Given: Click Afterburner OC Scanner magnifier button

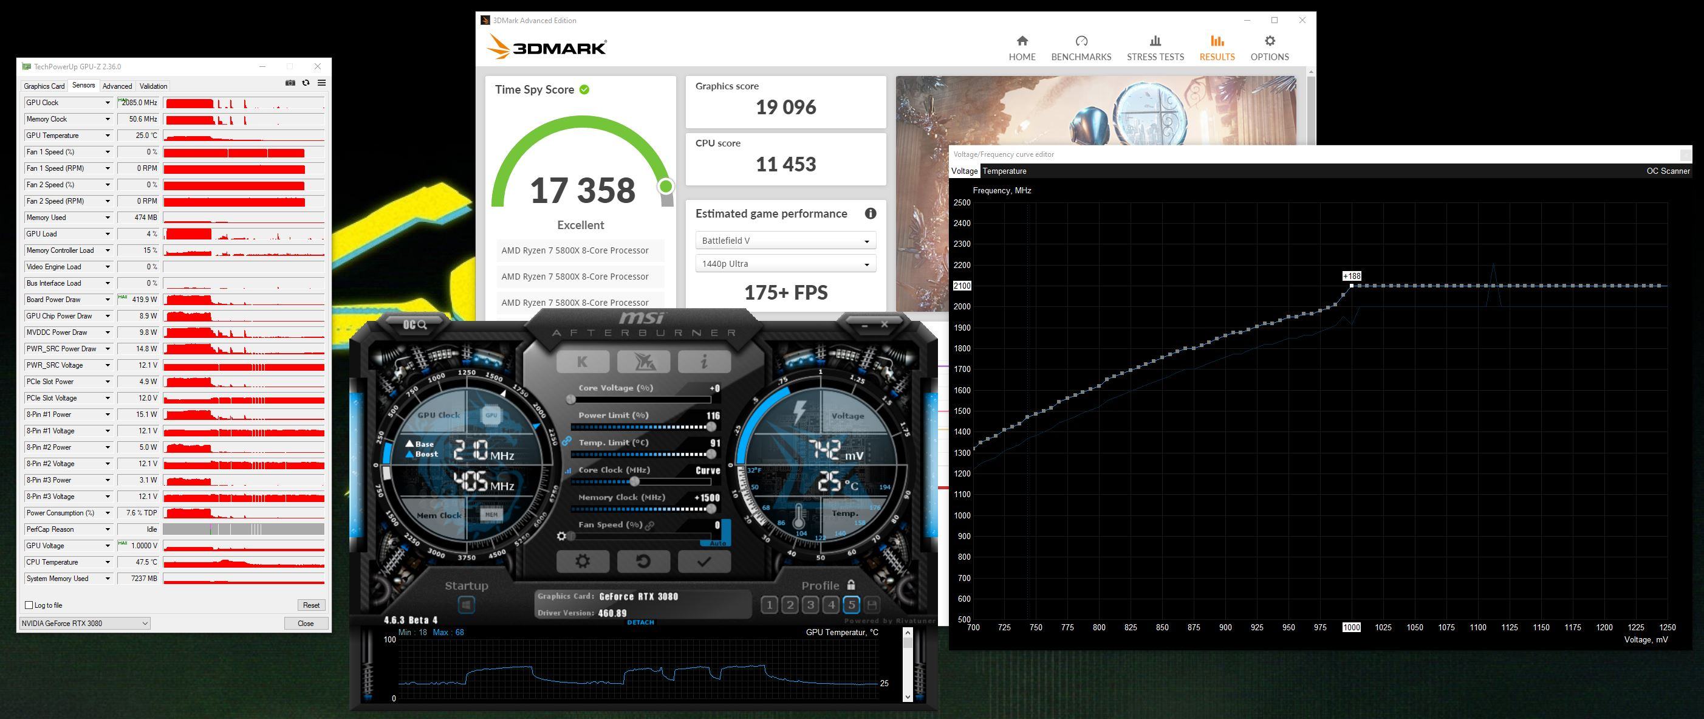Looking at the screenshot, I should [416, 325].
